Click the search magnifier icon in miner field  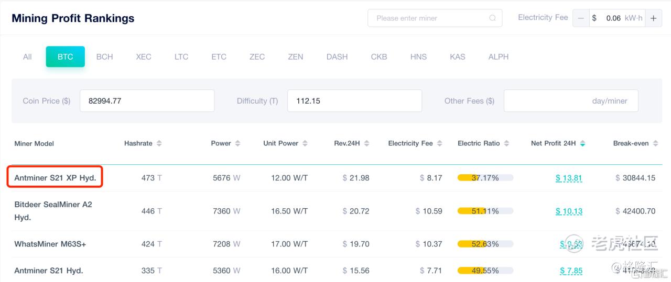(x=492, y=18)
